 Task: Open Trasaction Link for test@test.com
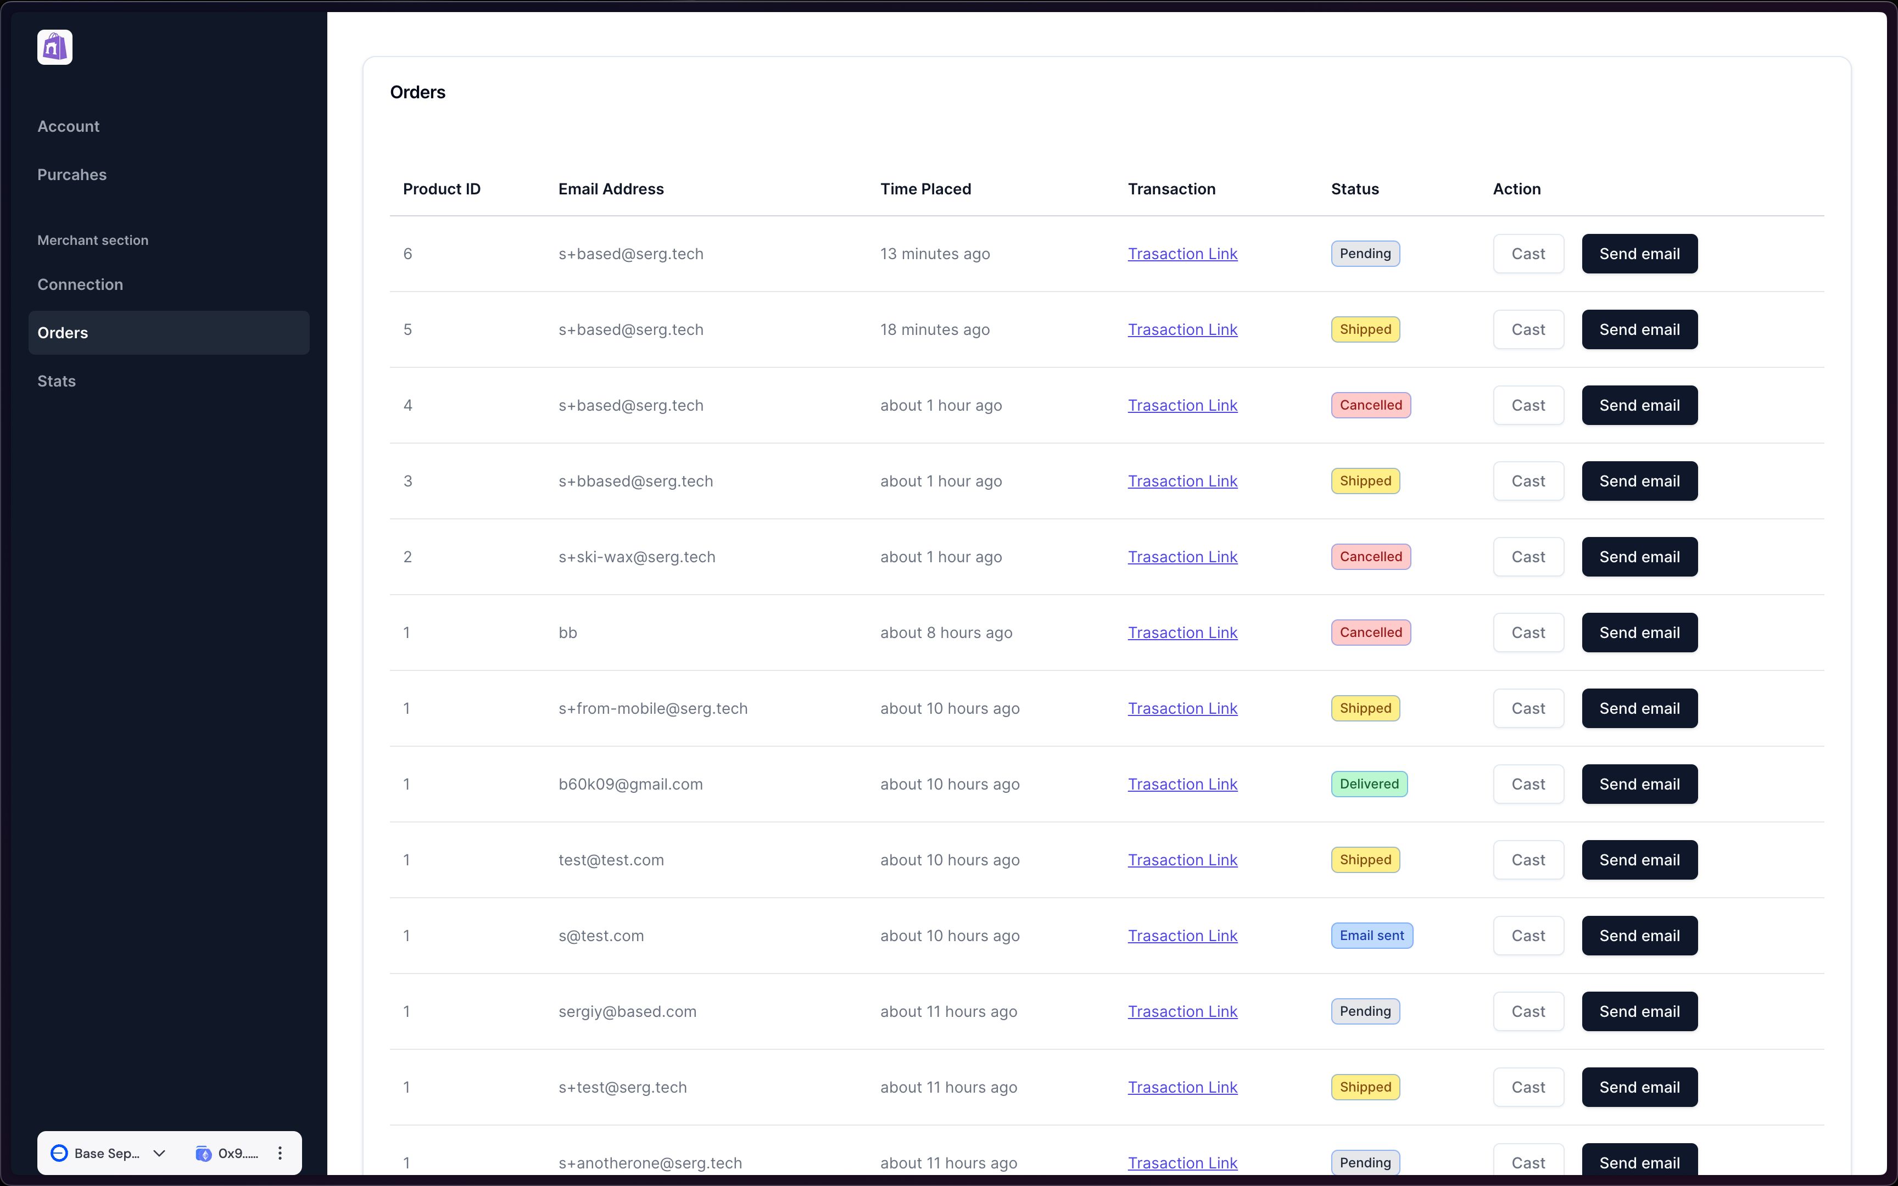point(1182,860)
